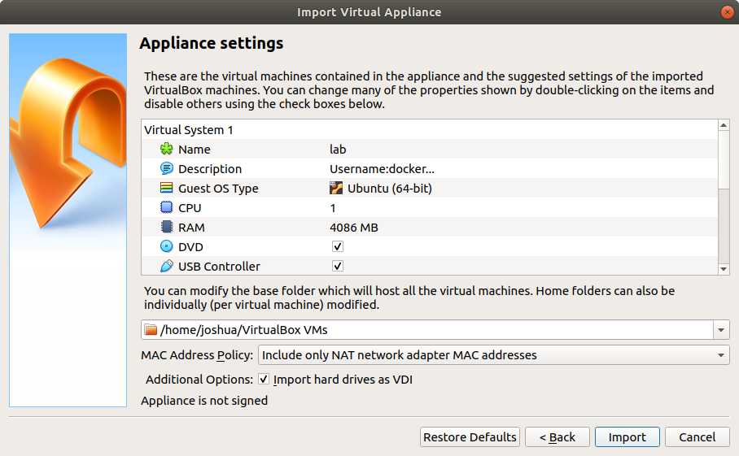Click the appliance list vertical scrollbar thumb
The width and height of the screenshot is (739, 456).
[724, 160]
